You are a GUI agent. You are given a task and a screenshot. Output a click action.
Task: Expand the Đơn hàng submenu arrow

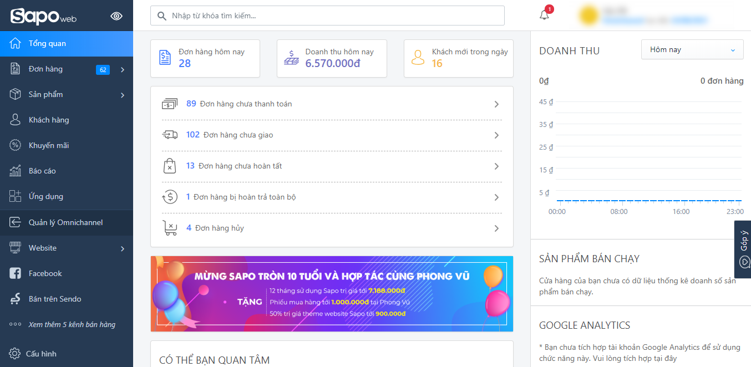click(x=123, y=69)
